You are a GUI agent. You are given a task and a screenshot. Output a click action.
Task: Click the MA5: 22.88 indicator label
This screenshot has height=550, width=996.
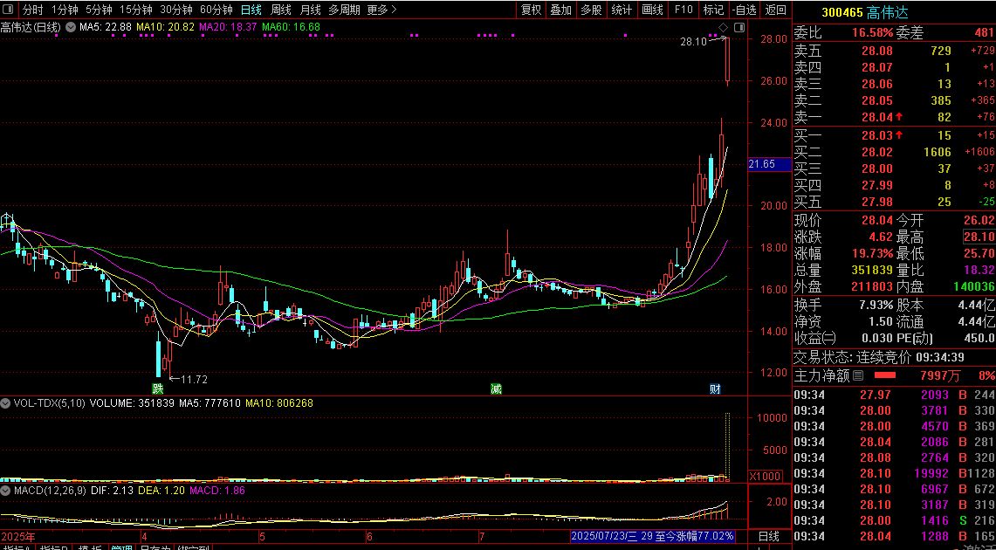click(104, 27)
